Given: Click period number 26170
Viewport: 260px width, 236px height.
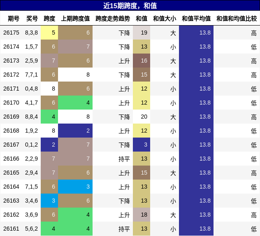Looking at the screenshot, I should (x=11, y=103).
